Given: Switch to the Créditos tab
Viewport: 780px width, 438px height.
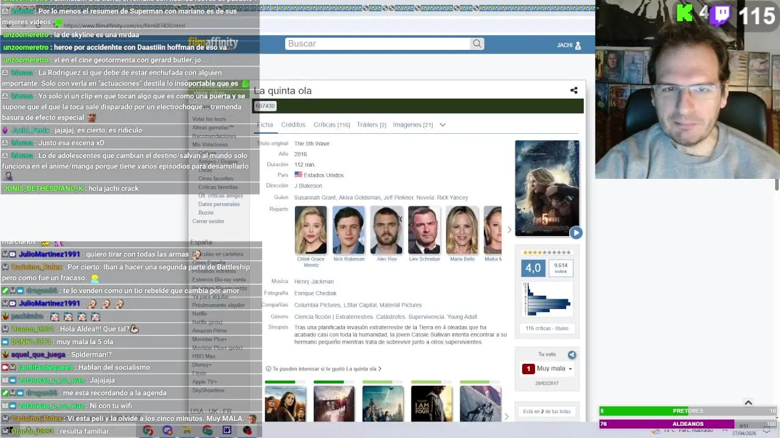Looking at the screenshot, I should pos(293,125).
